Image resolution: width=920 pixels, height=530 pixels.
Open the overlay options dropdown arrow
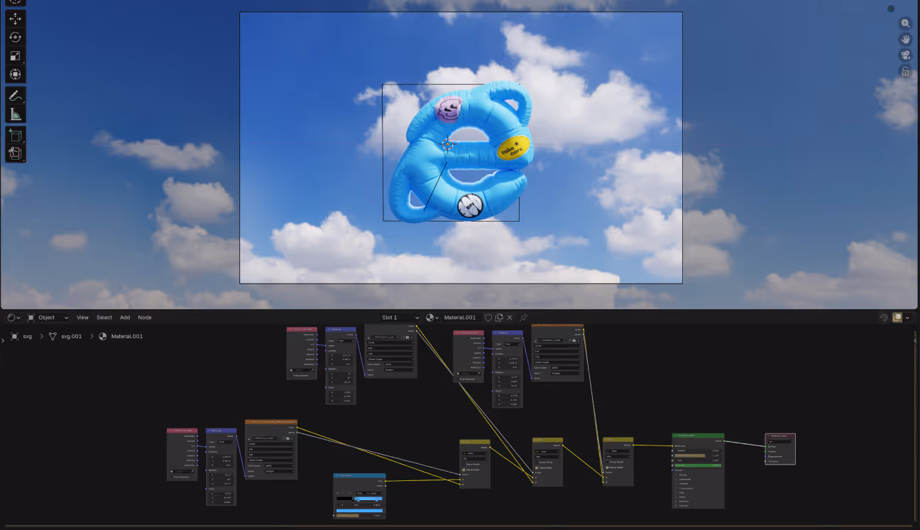pos(907,318)
